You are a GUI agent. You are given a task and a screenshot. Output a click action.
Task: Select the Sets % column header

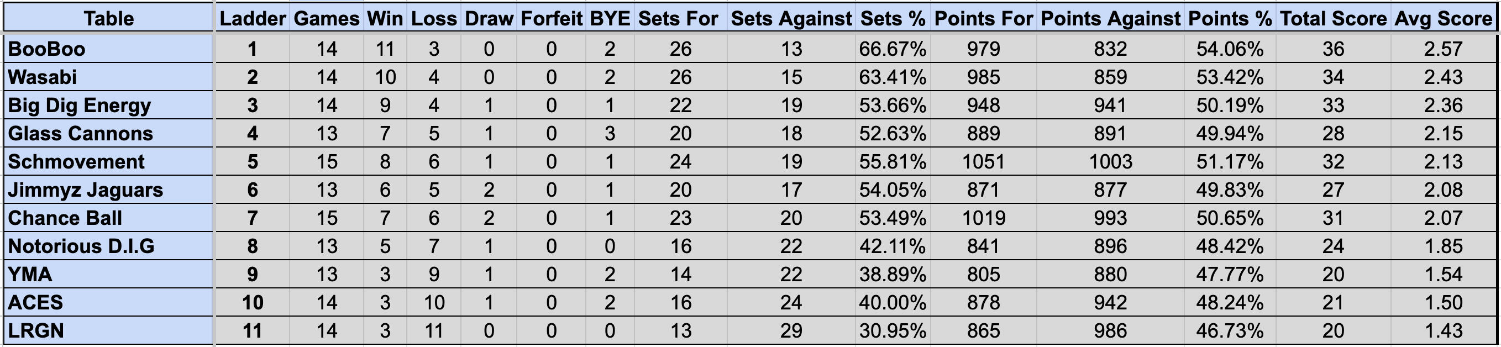[x=893, y=18]
